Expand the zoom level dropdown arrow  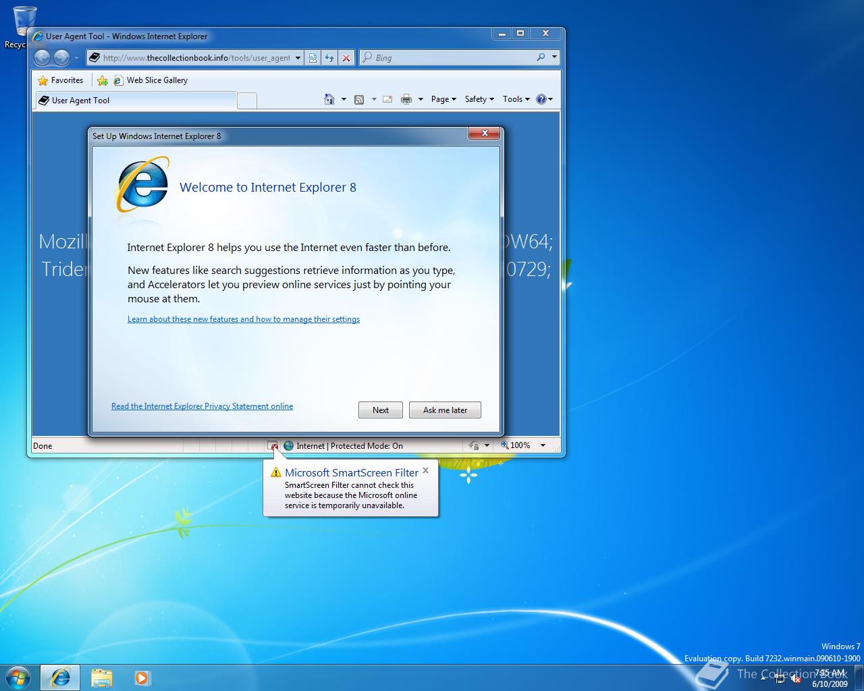543,445
